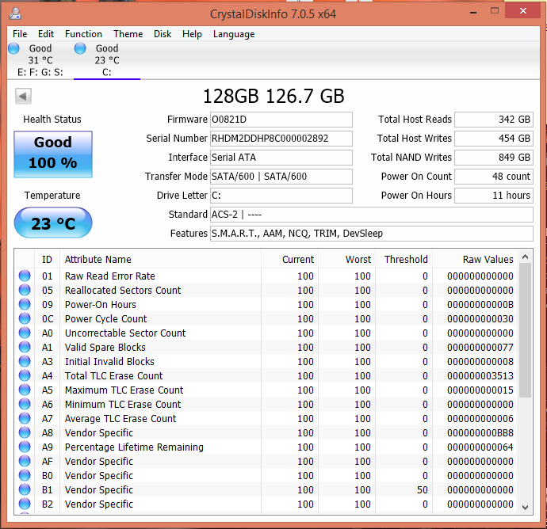
Task: Click Total Host Reads value 342 GB
Action: [x=494, y=120]
